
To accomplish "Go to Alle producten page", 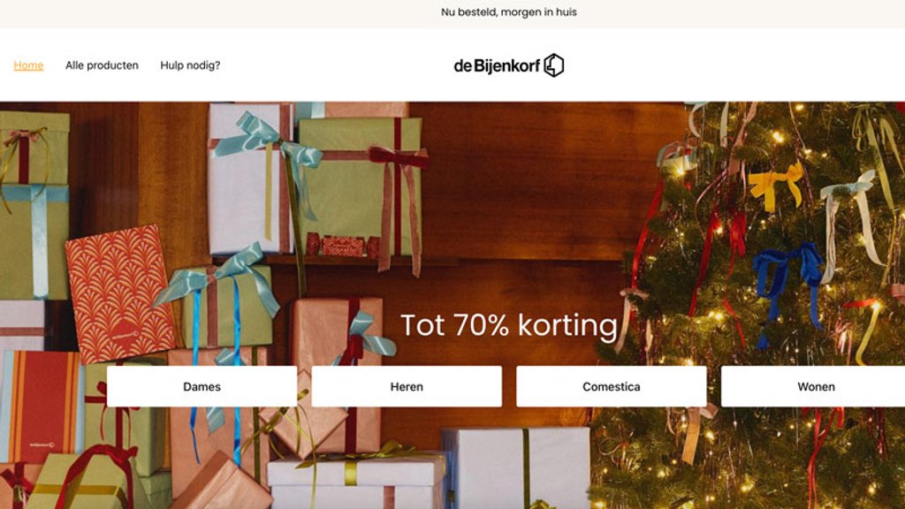I will point(102,65).
